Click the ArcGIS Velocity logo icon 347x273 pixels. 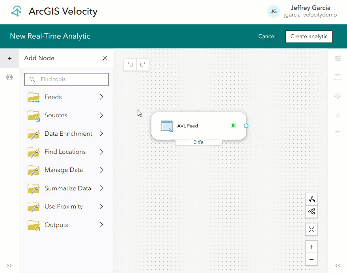pos(17,11)
